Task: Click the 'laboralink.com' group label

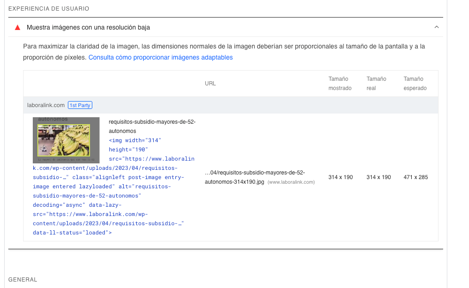Action: [x=46, y=105]
